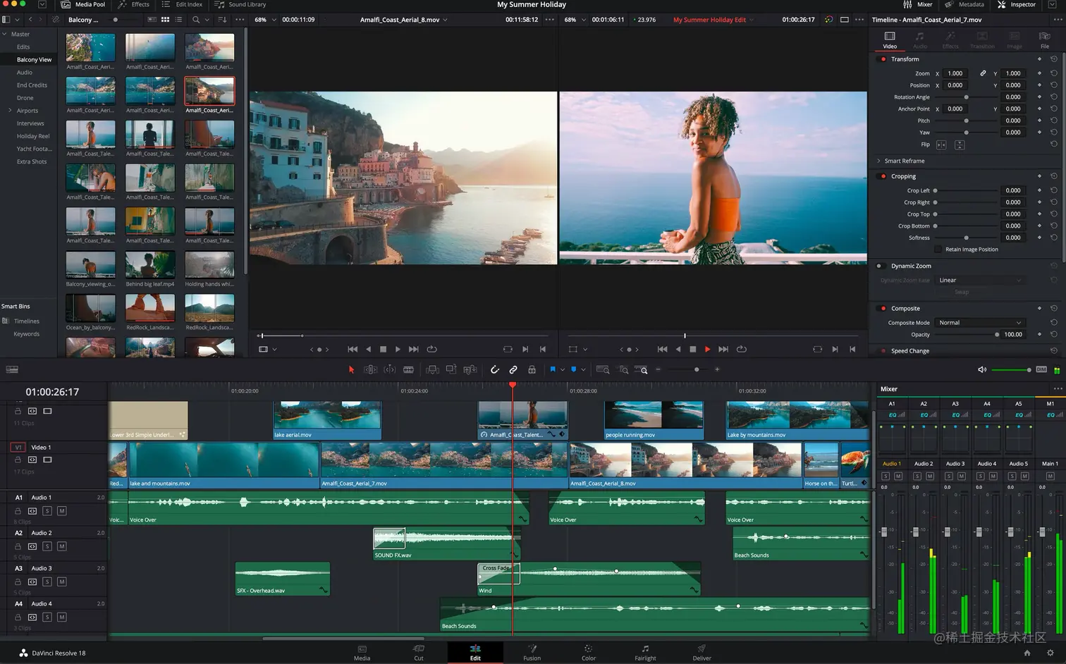The width and height of the screenshot is (1066, 664).
Task: Expand the Airports bin in the sidebar
Action: pyautogui.click(x=9, y=111)
